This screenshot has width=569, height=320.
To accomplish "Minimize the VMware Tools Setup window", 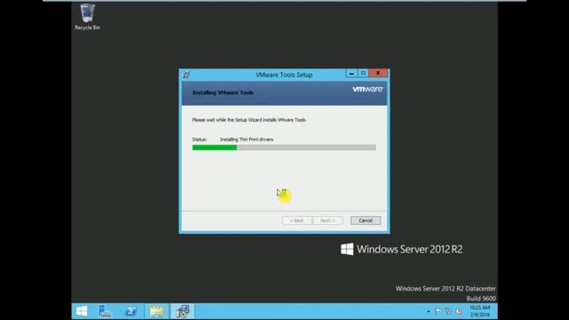I will point(351,74).
